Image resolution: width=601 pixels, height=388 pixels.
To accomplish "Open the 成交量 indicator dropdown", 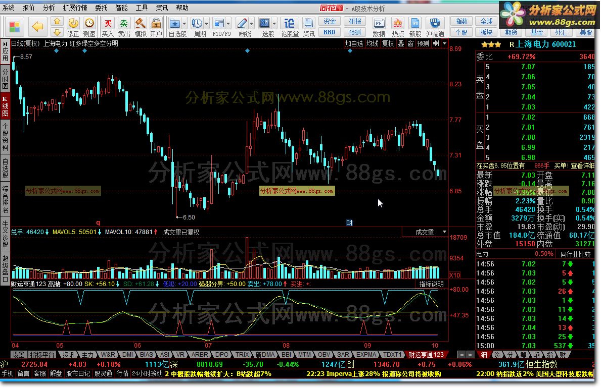I will point(444,232).
